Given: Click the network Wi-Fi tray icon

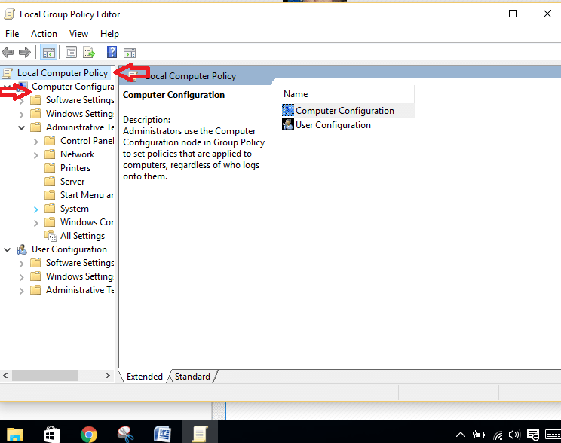Looking at the screenshot, I should click(x=498, y=435).
